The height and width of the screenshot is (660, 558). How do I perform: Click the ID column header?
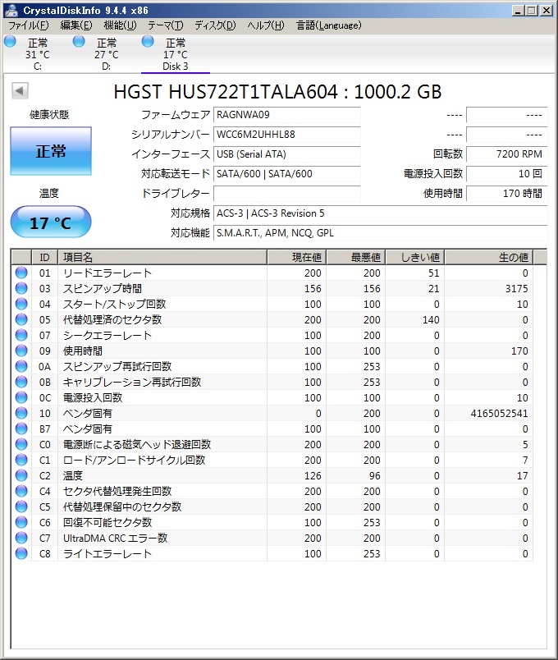coord(44,257)
